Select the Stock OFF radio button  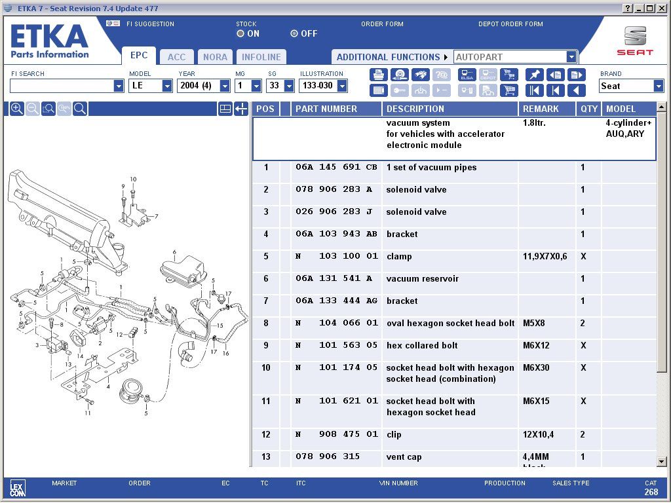(x=294, y=33)
